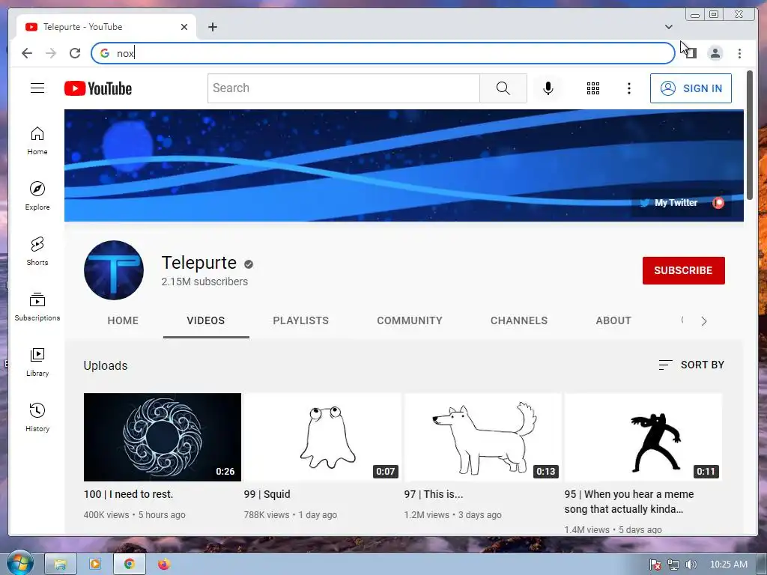Open the SORT BY dropdown

coord(691,365)
